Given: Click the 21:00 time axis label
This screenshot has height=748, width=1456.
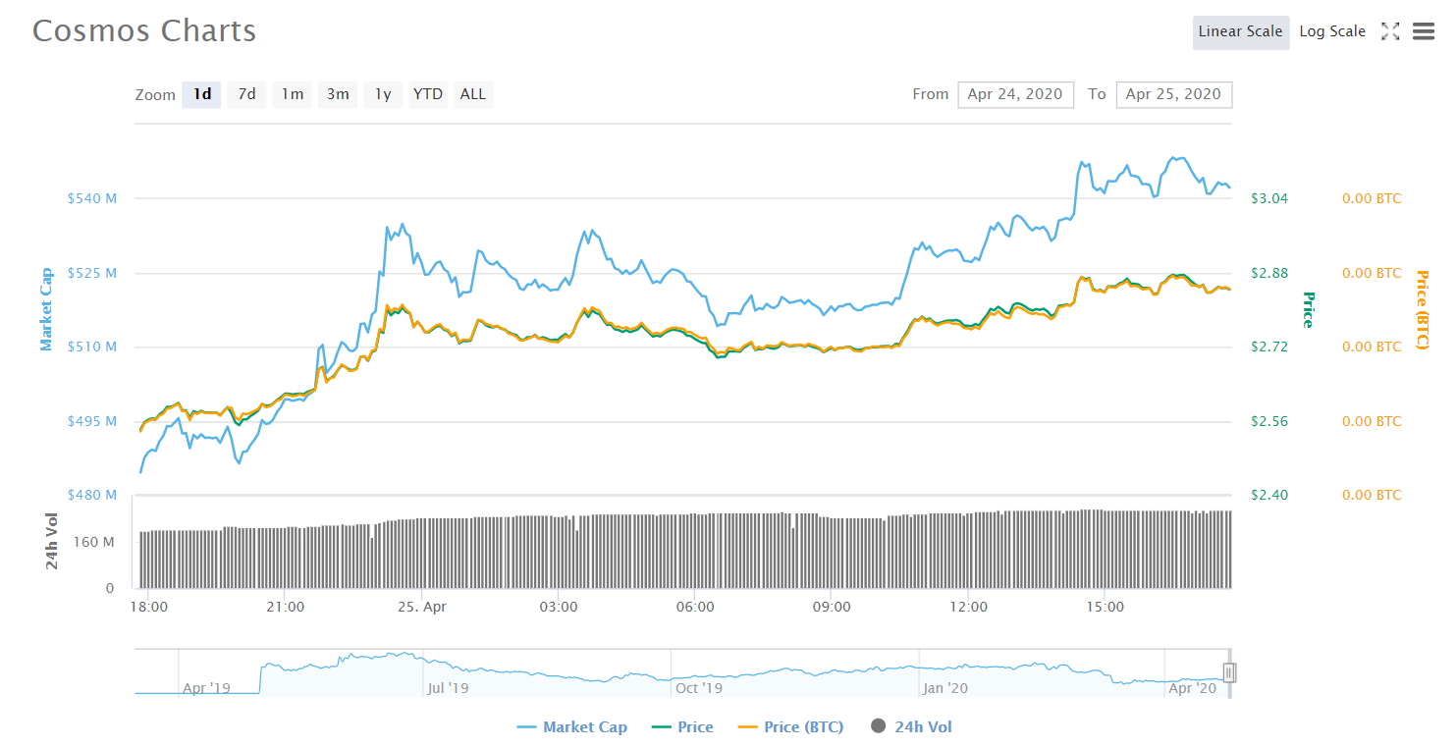Looking at the screenshot, I should (285, 607).
